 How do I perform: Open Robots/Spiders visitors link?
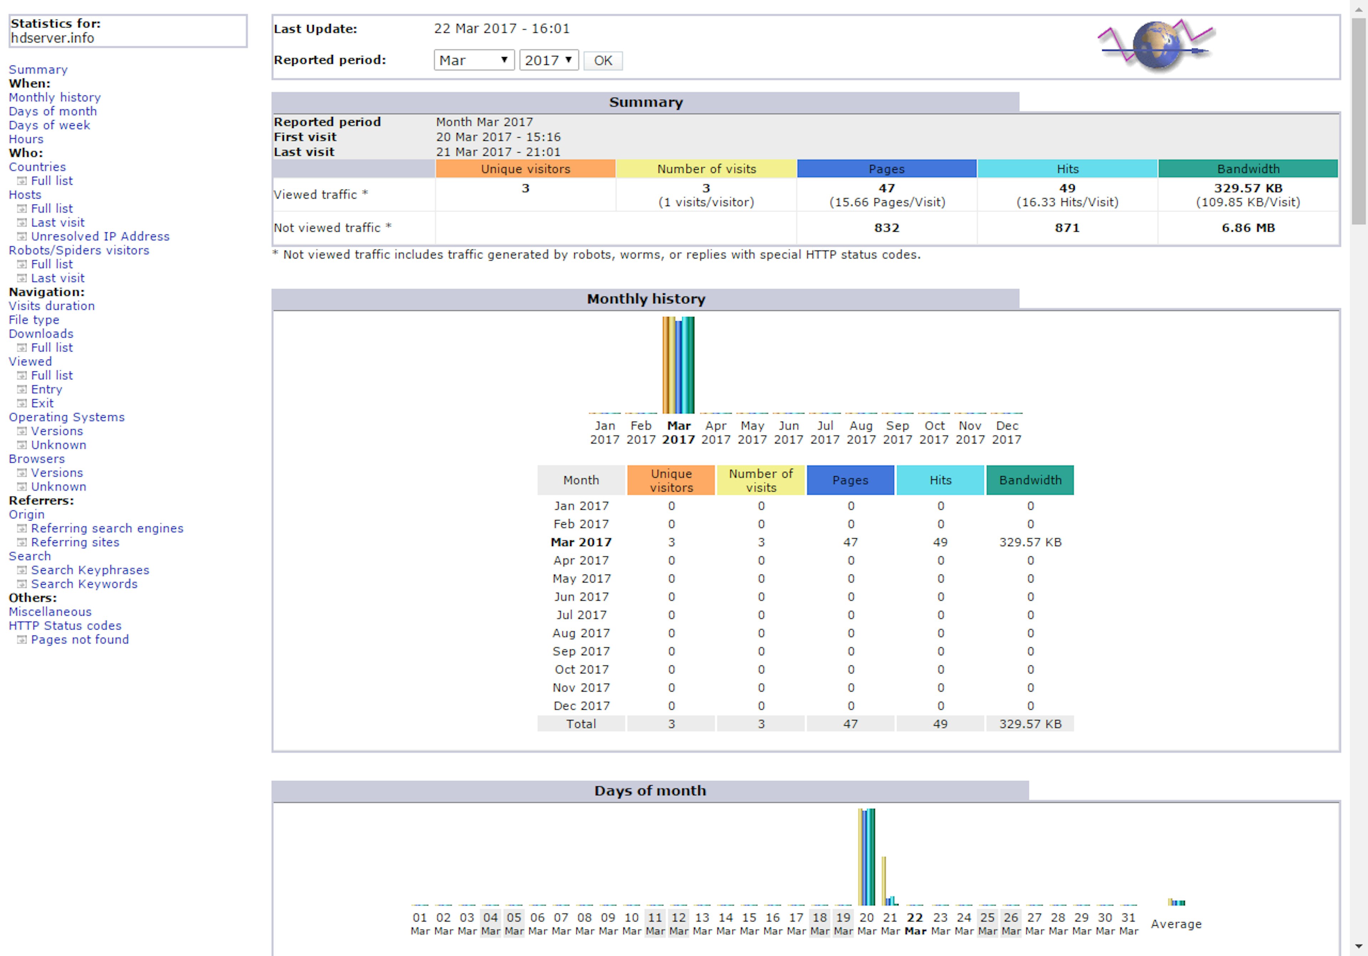[79, 250]
